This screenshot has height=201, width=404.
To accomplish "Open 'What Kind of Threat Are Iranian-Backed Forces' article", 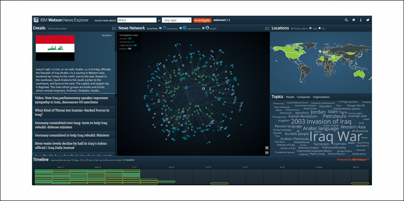I will click(73, 112).
